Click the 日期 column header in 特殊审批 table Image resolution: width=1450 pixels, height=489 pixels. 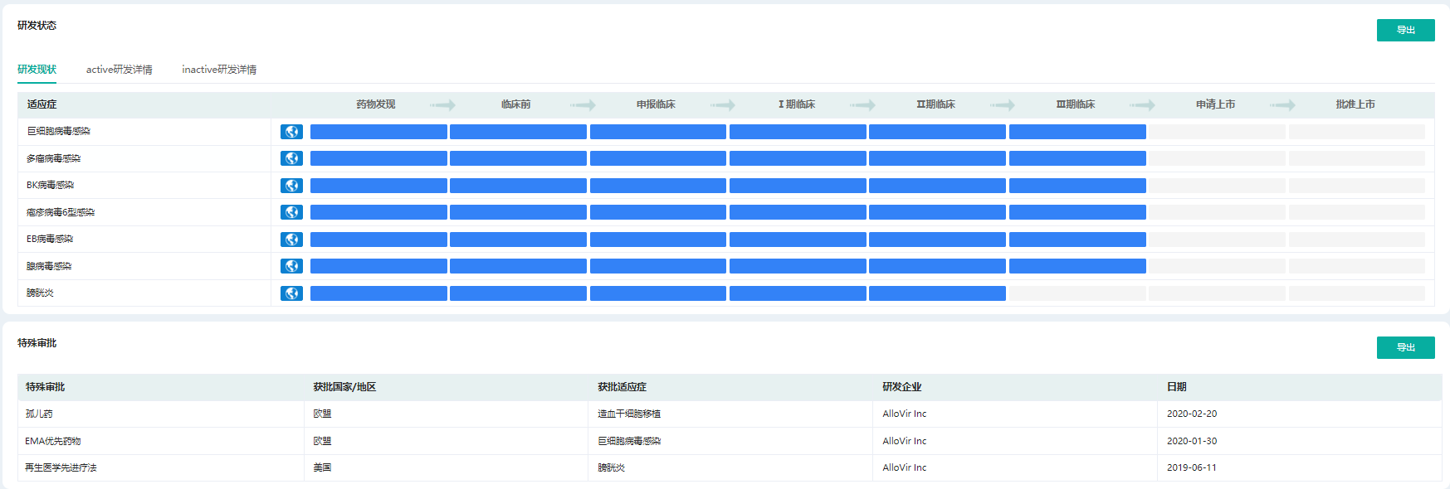coord(1176,387)
